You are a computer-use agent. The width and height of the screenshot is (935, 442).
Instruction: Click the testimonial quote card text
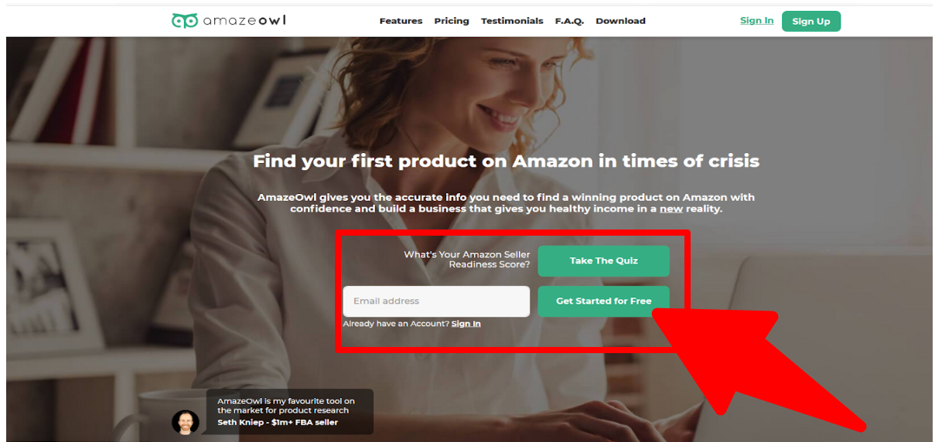click(x=286, y=406)
